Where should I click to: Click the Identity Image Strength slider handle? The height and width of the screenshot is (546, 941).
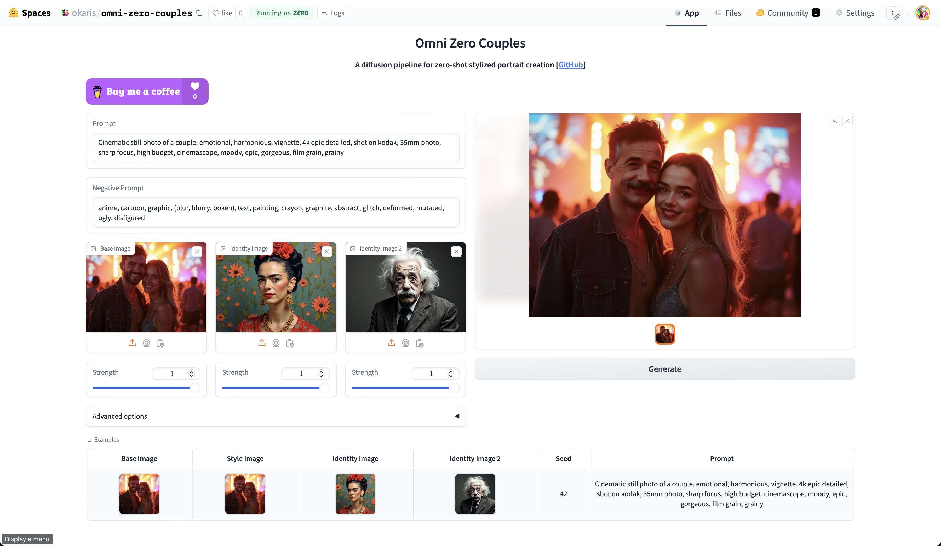[x=324, y=388]
